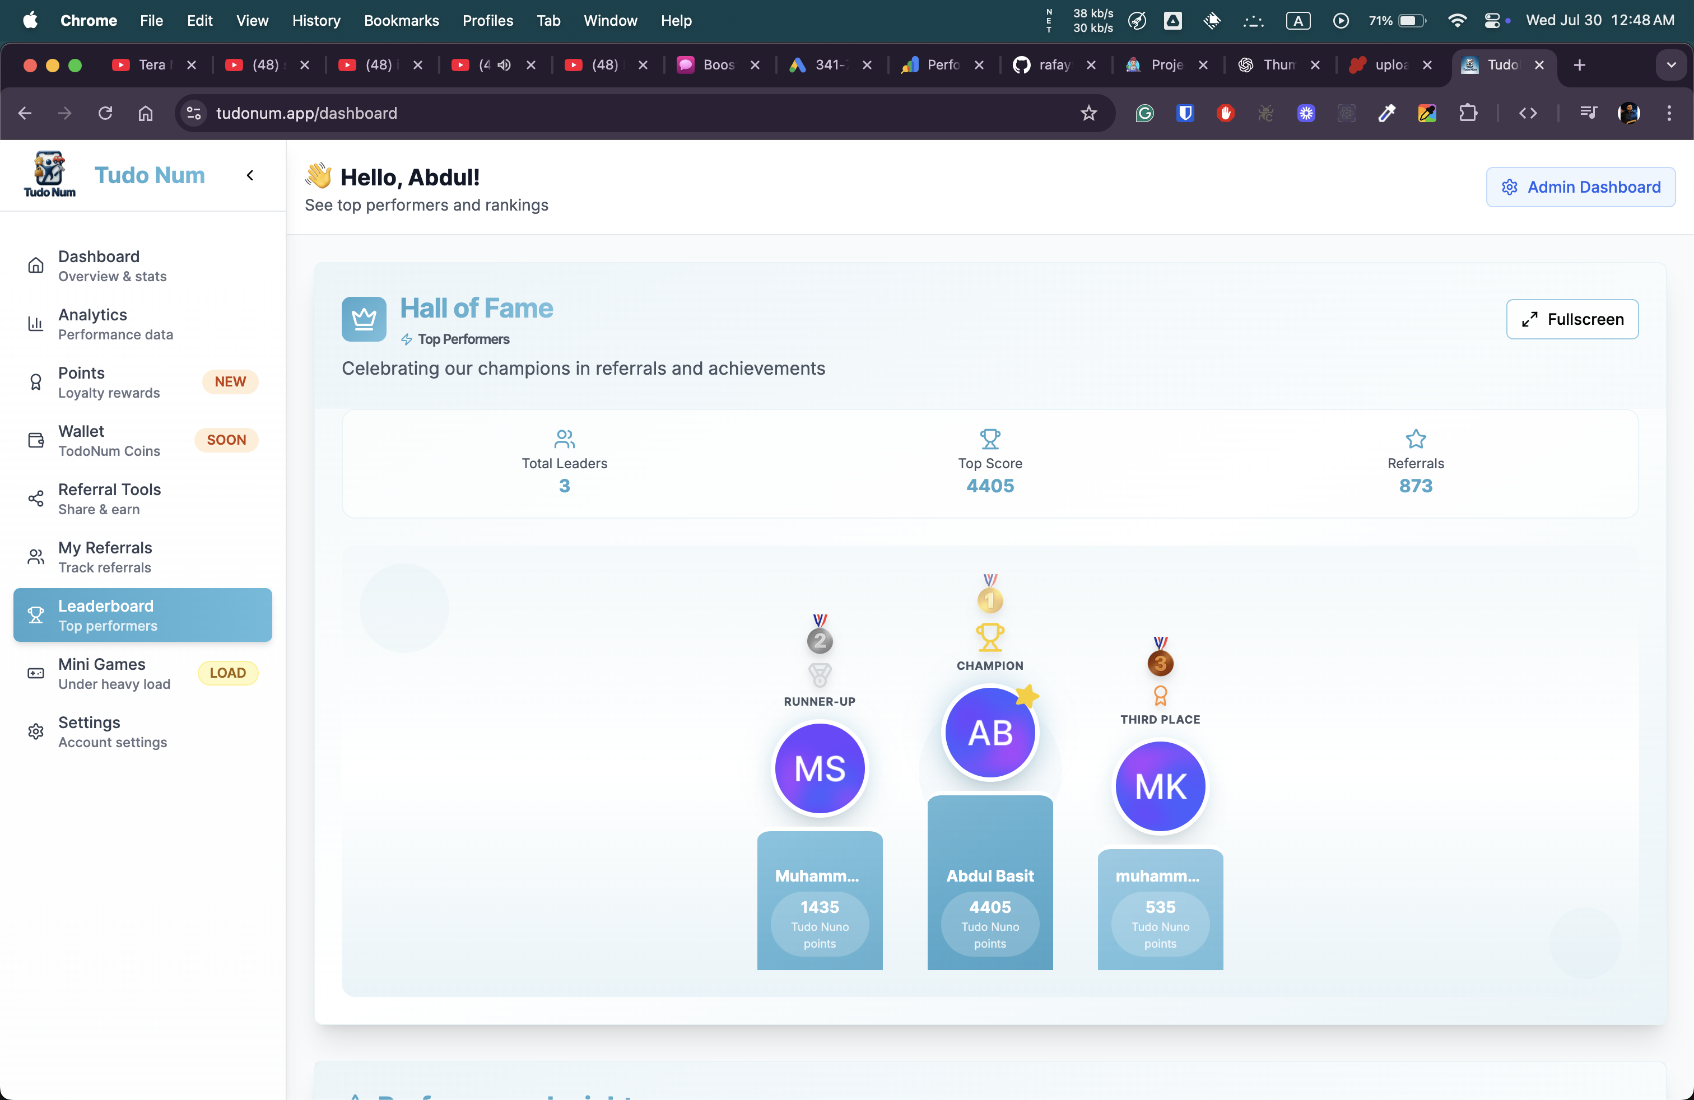Click the NEW badge beside Points
This screenshot has height=1100, width=1694.
[231, 382]
